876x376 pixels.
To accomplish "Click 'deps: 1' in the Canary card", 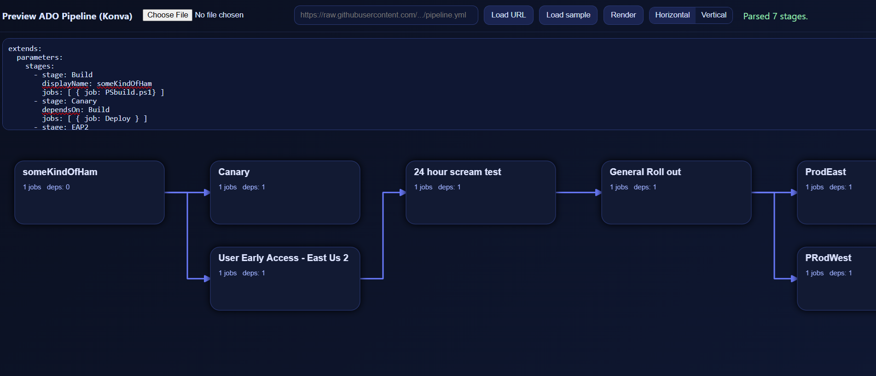I will [254, 187].
